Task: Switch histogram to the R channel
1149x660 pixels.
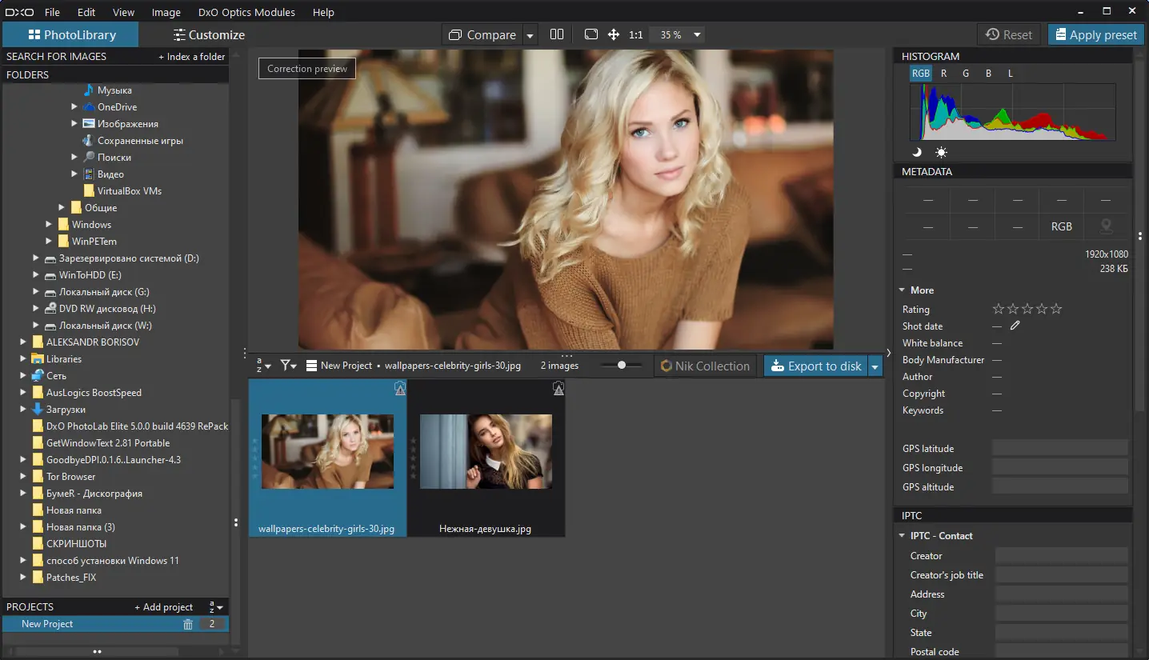Action: [x=944, y=74]
